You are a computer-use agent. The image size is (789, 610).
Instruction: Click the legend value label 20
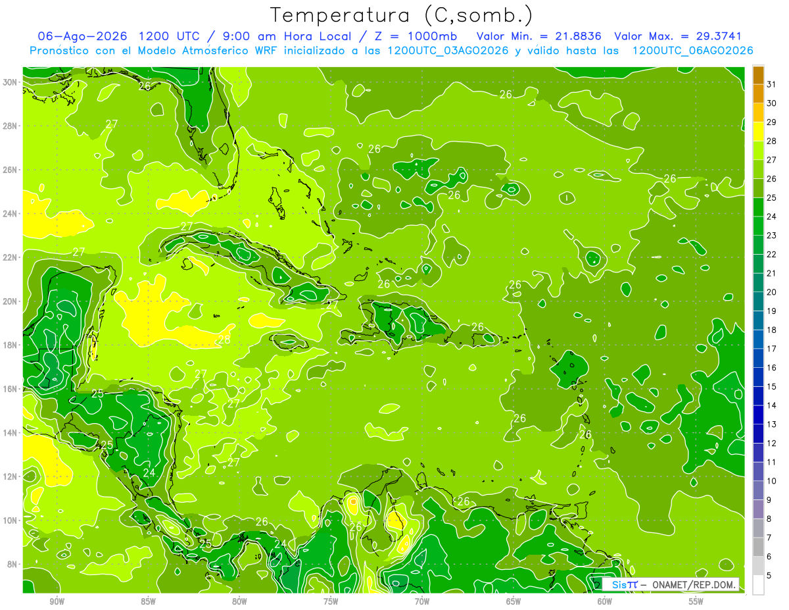pos(771,292)
